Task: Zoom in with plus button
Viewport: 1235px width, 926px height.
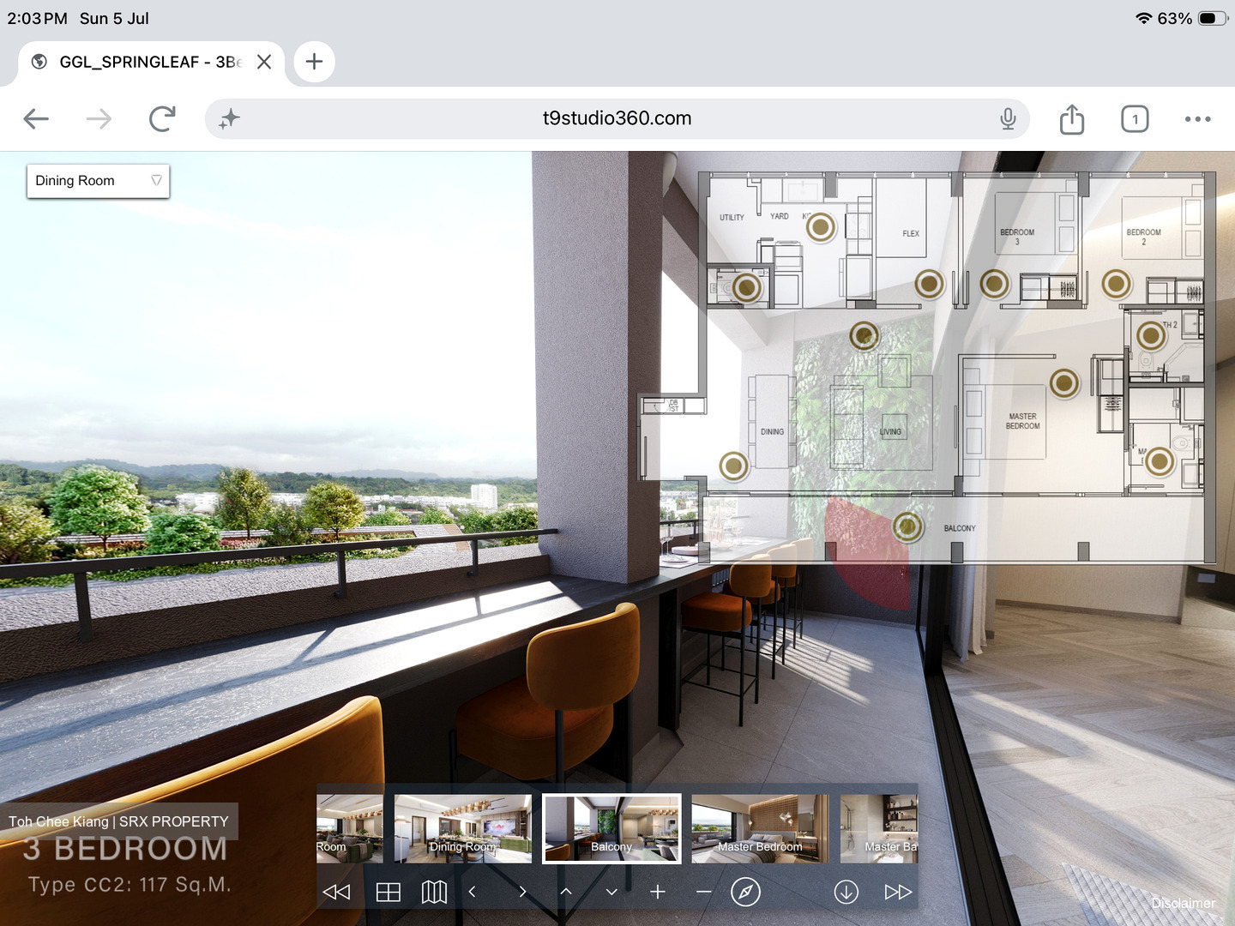Action: coord(658,892)
